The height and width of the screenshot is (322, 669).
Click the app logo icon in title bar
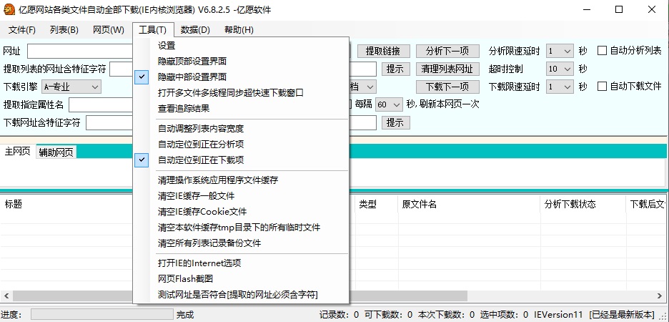point(9,9)
